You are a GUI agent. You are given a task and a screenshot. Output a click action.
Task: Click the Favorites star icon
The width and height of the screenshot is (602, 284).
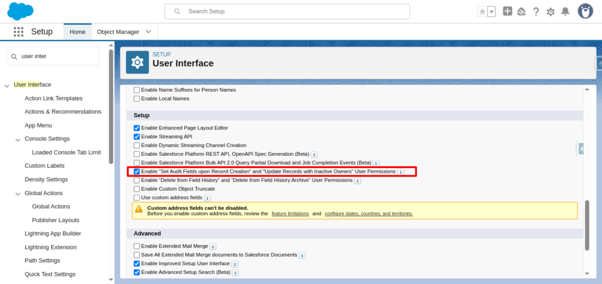[x=482, y=12]
